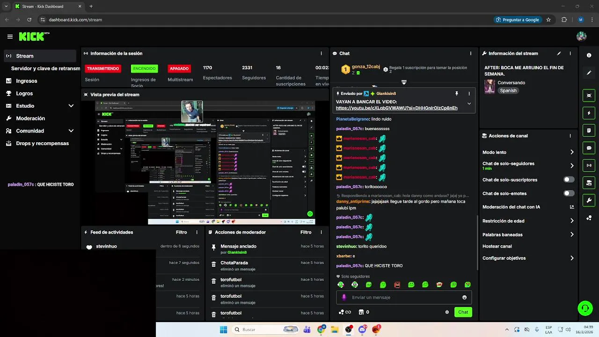Click the chat scrollbar
The image size is (599, 337).
coord(477,242)
